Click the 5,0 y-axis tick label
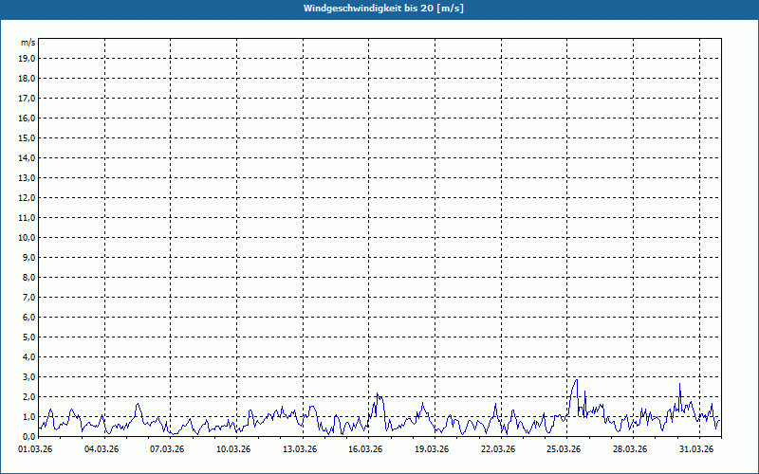This screenshot has width=759, height=474. point(28,337)
